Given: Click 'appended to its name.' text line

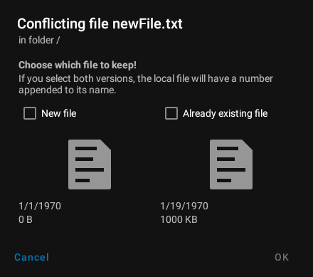Looking at the screenshot, I should coord(68,90).
